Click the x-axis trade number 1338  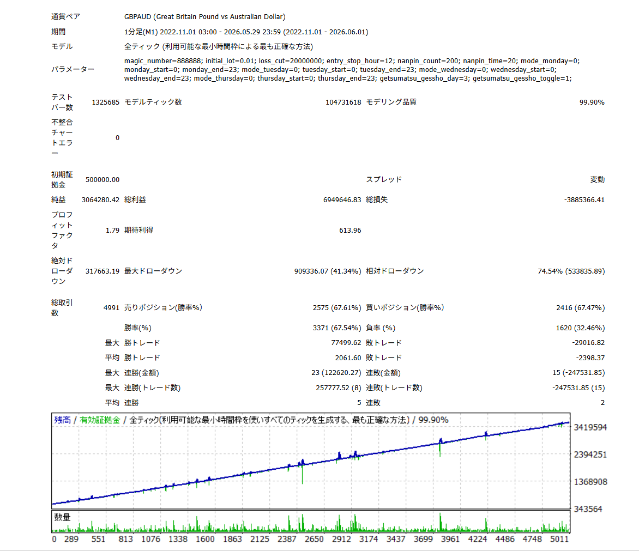178,539
